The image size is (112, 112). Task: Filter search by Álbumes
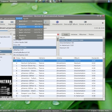pos(83,34)
